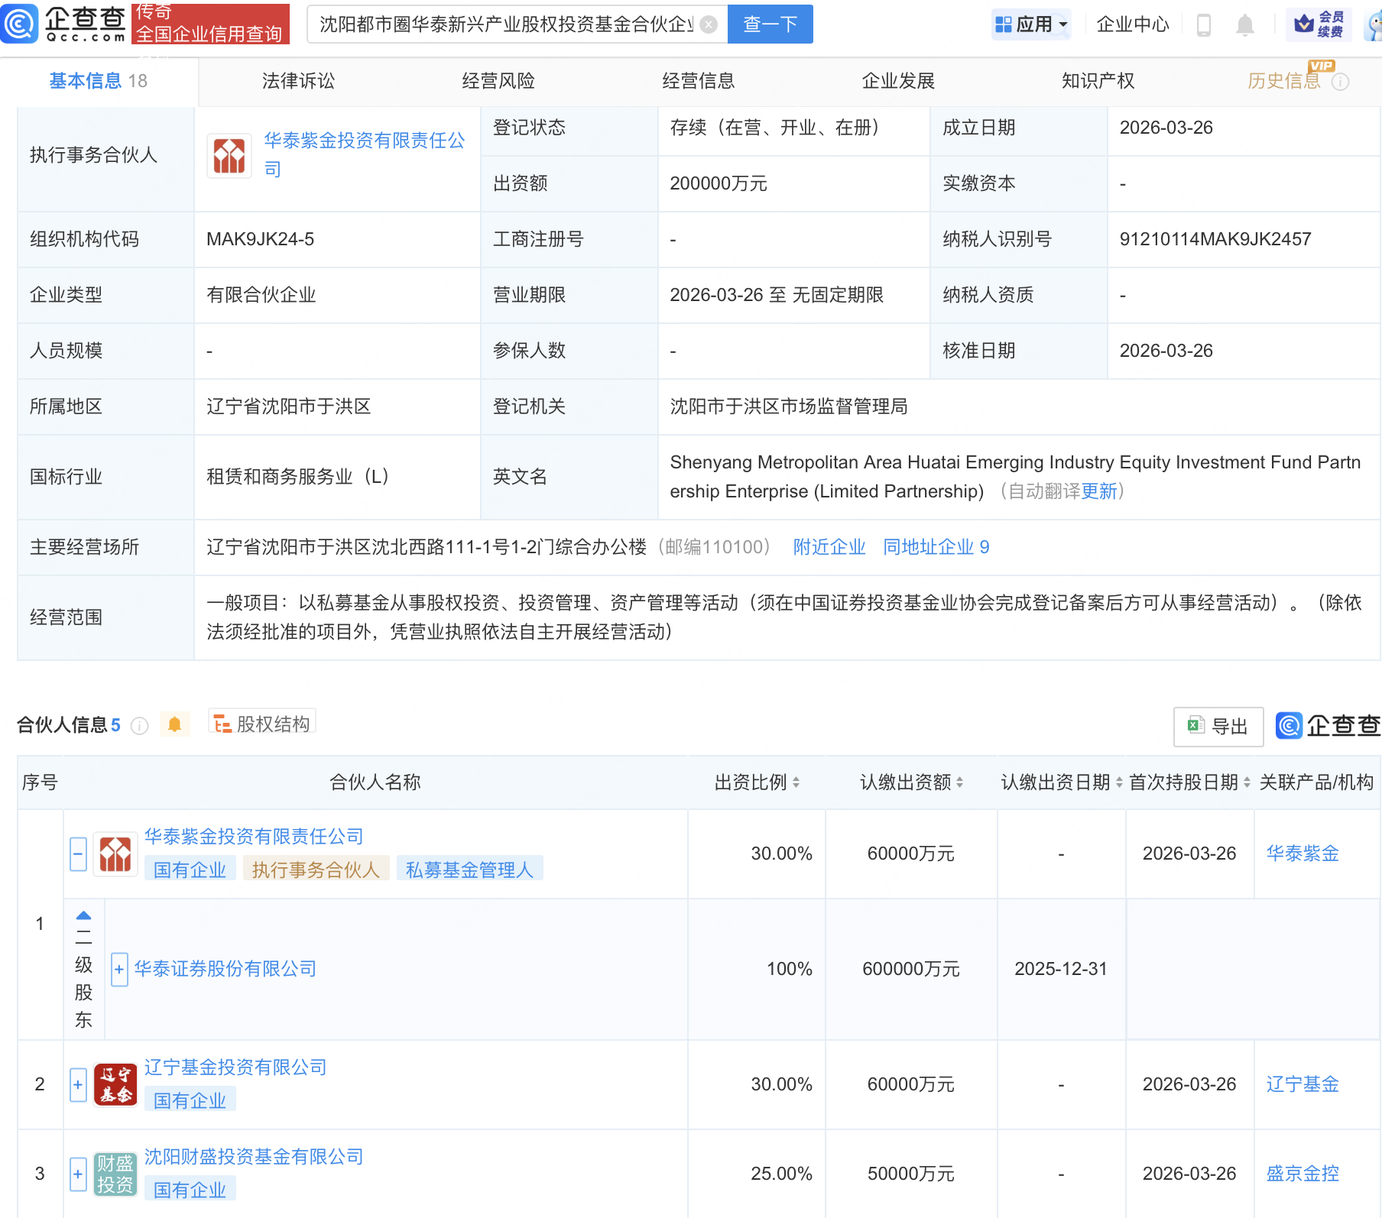
Task: Clear the search box with X icon
Action: pyautogui.click(x=709, y=24)
